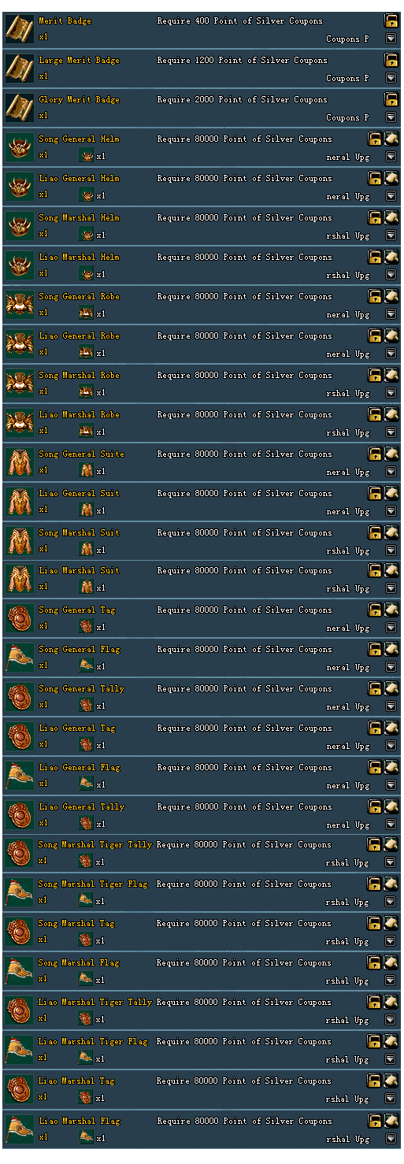The height and width of the screenshot is (1164, 404).
Task: Expand dropdown arrow in Merit Badge row
Action: tap(391, 38)
